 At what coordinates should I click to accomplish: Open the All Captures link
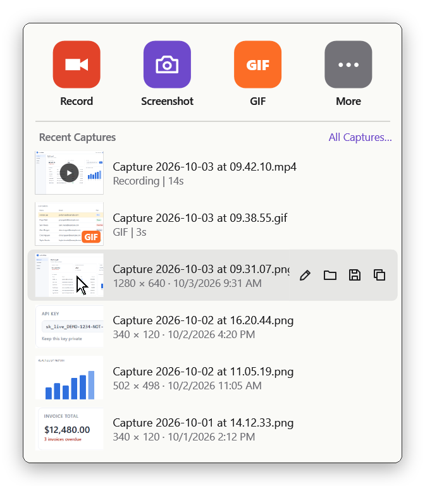(x=360, y=137)
